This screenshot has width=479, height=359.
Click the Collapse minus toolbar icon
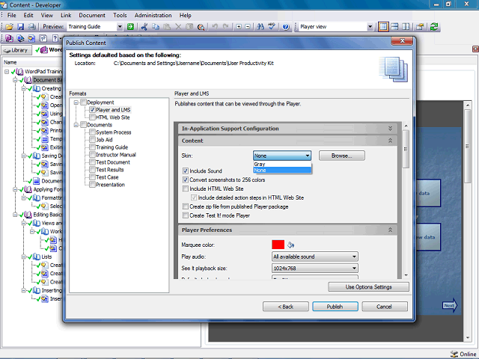[x=248, y=27]
